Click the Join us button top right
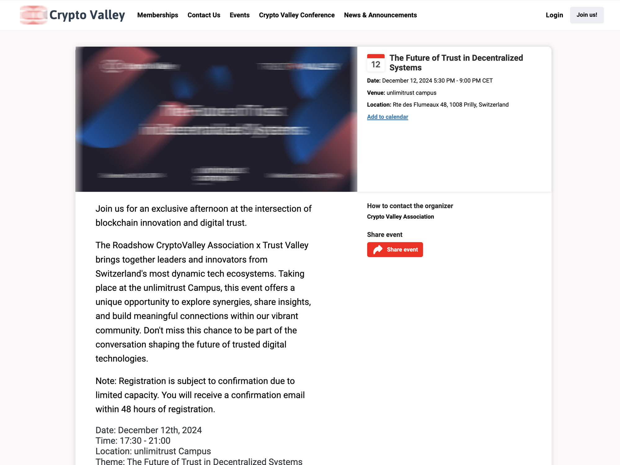 [x=586, y=15]
